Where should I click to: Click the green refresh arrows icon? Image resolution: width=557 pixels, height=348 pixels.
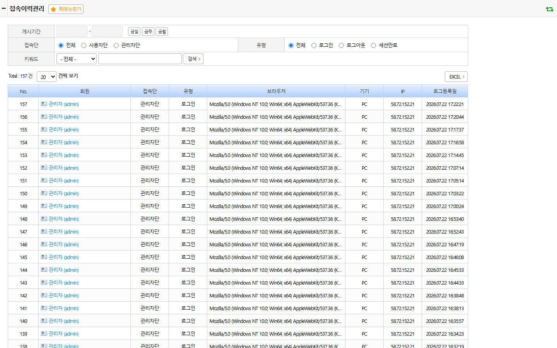(x=549, y=9)
